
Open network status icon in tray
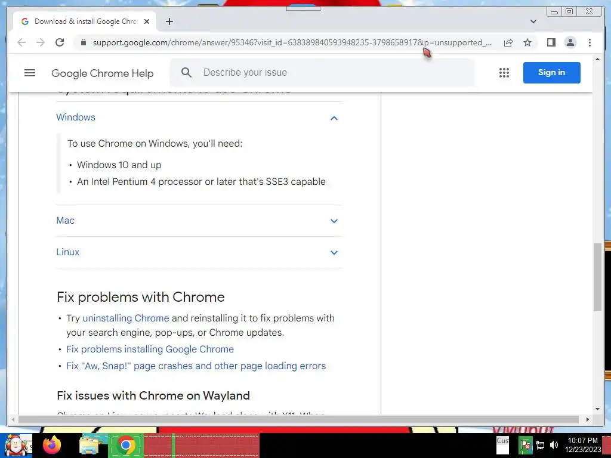click(x=540, y=445)
